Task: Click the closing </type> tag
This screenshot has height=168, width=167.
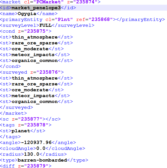Action: click(78, 160)
